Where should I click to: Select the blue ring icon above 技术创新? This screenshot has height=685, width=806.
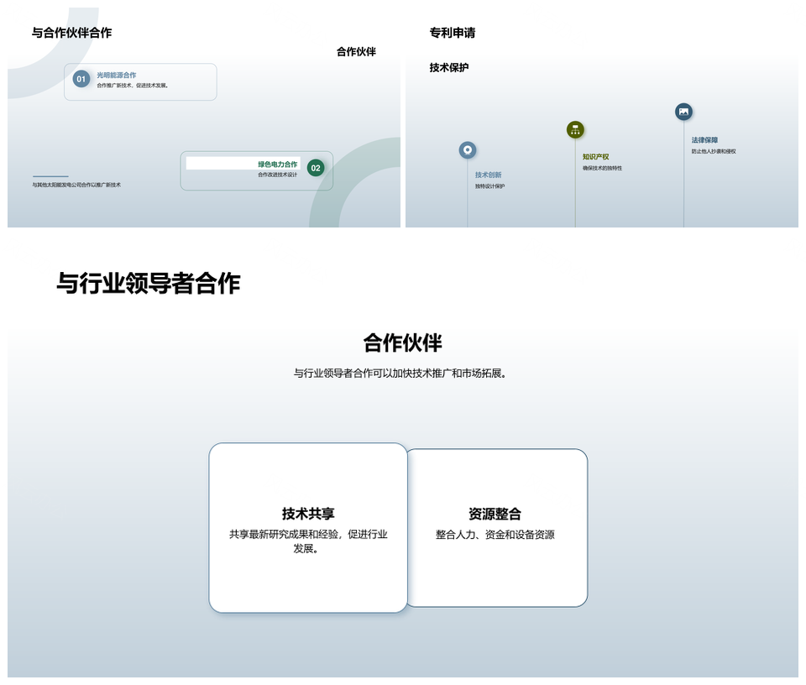pyautogui.click(x=468, y=150)
